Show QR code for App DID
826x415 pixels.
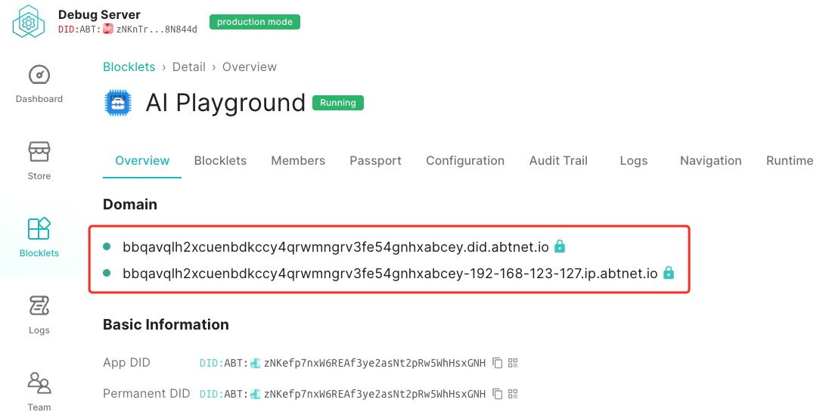[514, 363]
